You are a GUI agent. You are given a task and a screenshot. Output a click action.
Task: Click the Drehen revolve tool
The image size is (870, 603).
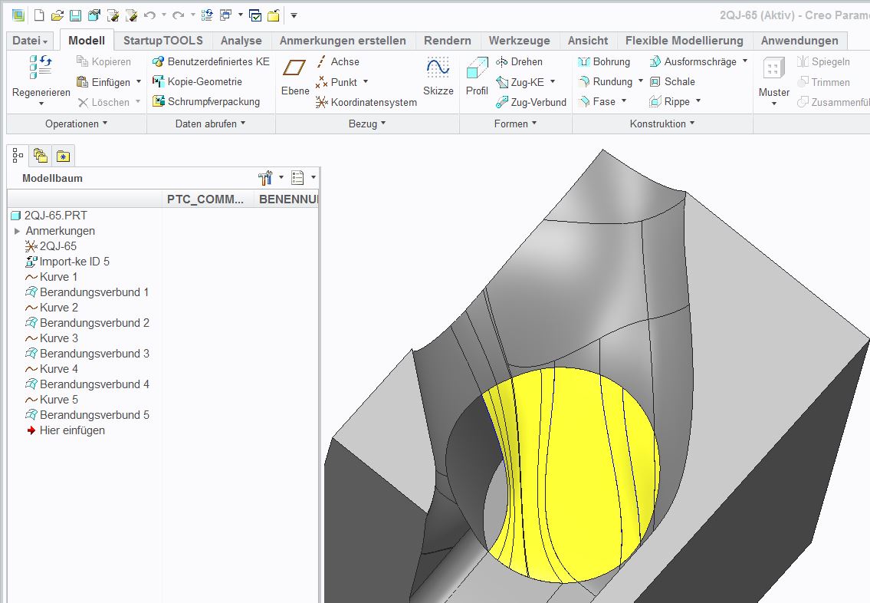(520, 61)
